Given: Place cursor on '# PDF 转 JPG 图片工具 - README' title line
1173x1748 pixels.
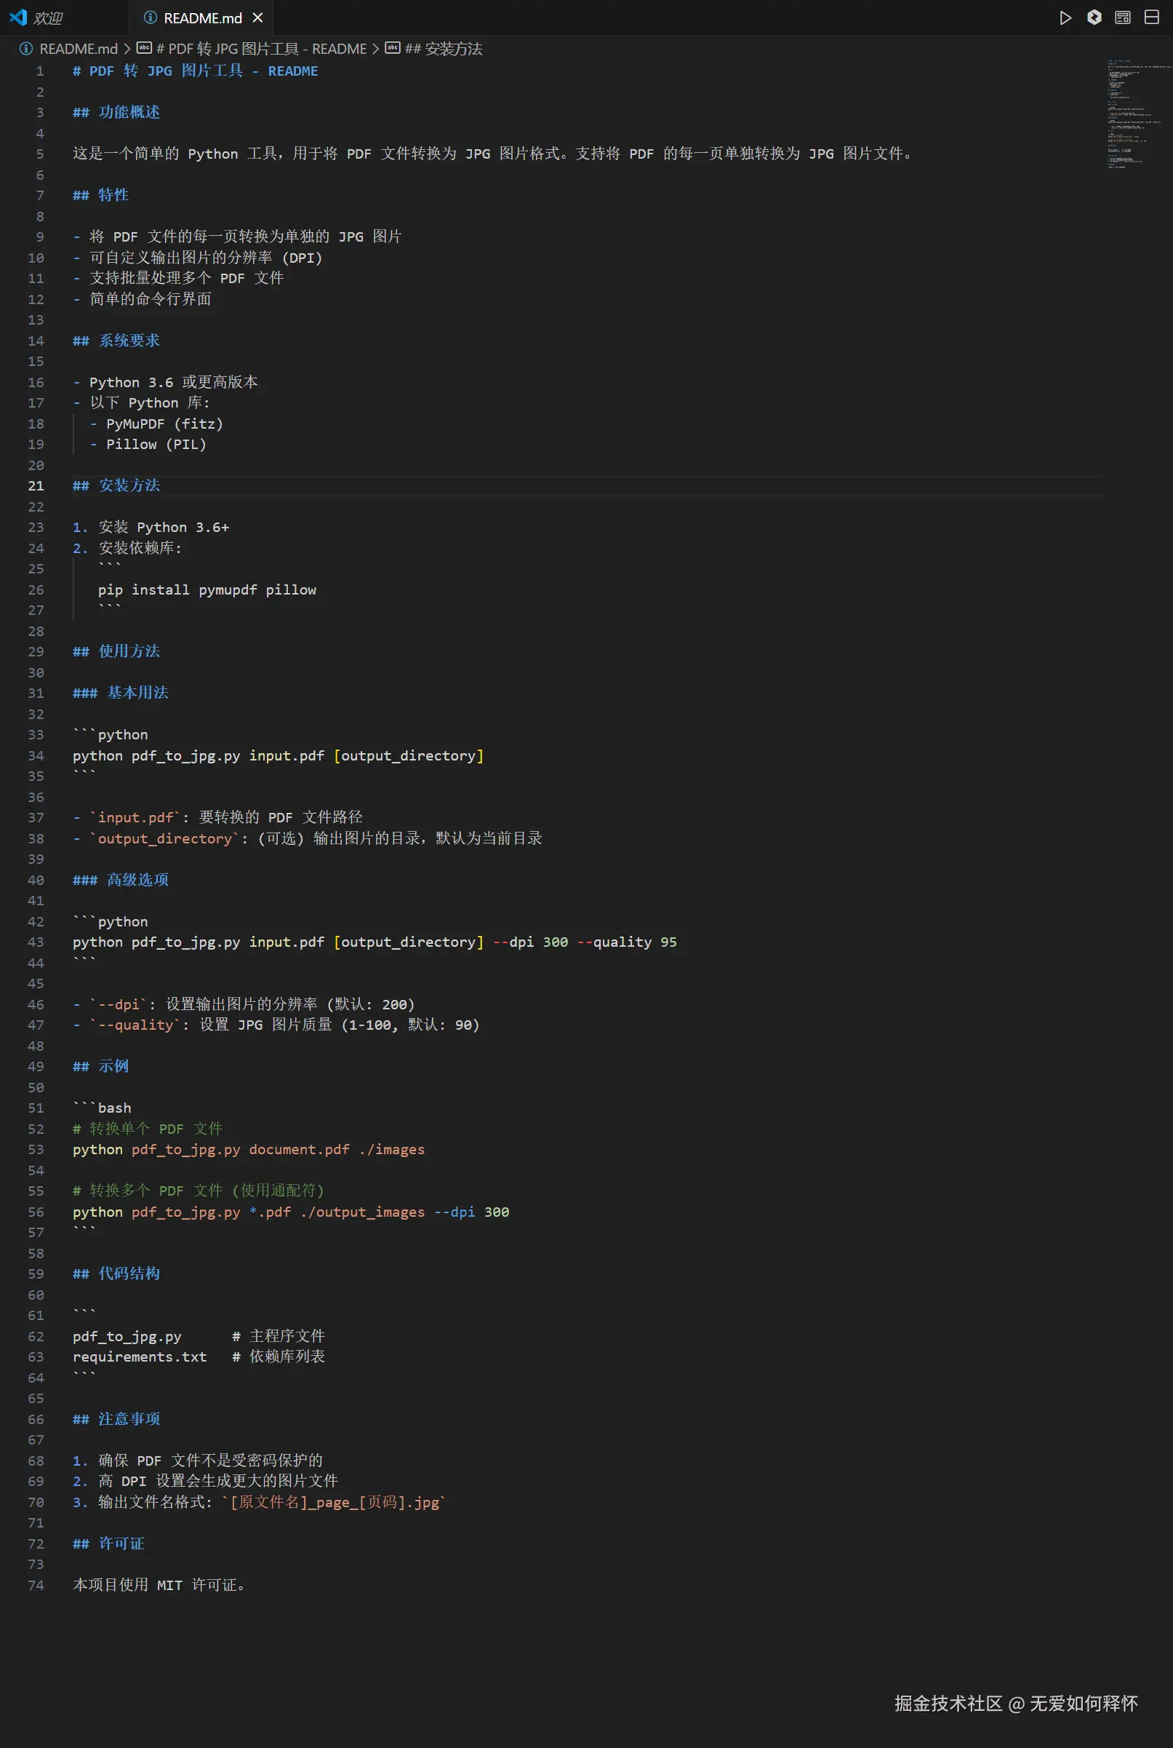Looking at the screenshot, I should (195, 71).
